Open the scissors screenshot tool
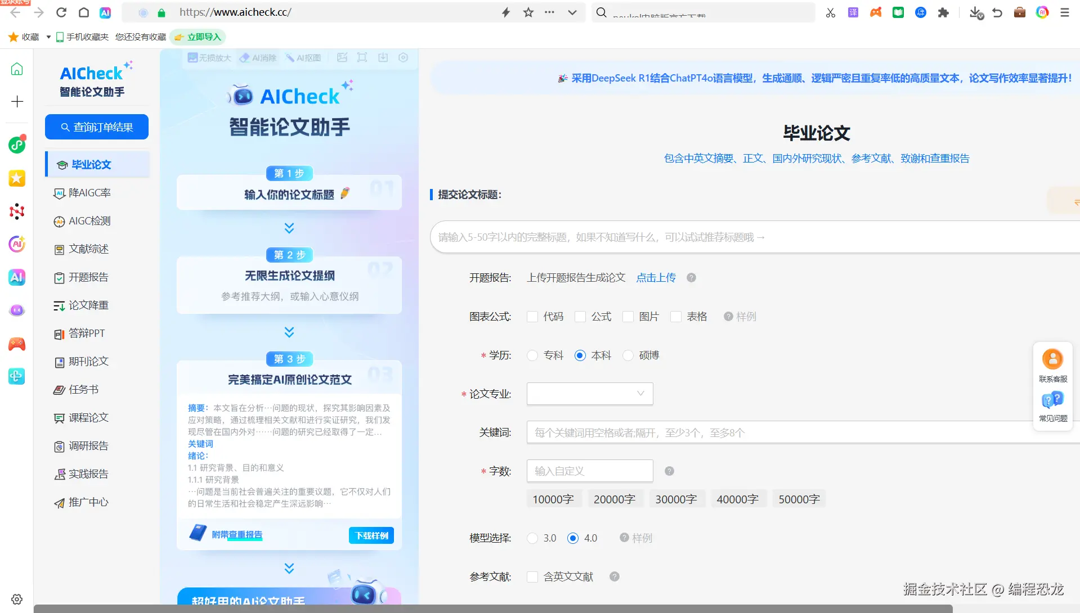The image size is (1080, 613). pos(831,12)
